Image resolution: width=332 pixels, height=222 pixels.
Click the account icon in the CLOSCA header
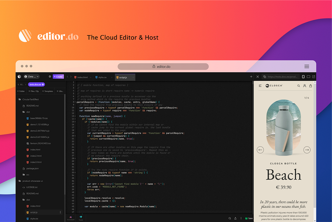pyautogui.click(x=305, y=85)
